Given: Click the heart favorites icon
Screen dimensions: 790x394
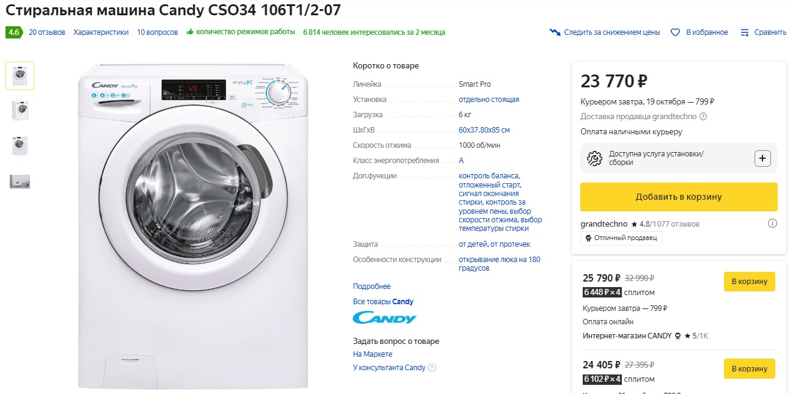Looking at the screenshot, I should pos(676,32).
